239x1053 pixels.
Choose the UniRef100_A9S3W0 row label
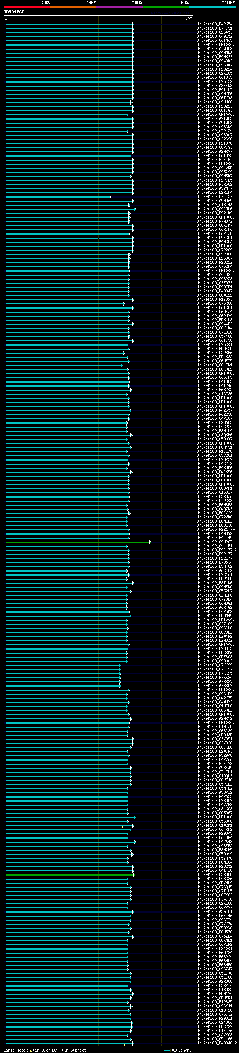tap(214, 127)
